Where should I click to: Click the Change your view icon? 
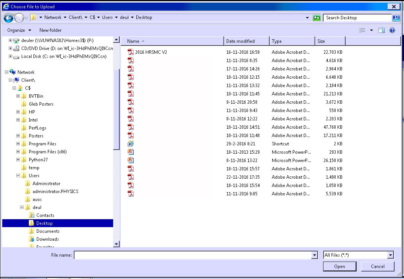coord(362,30)
